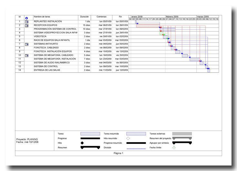Viewport: 237px width, 171px height.
Task: Select task name PROGRAMACIÓN SISTEMA DE CONTROL
Action: [55, 29]
